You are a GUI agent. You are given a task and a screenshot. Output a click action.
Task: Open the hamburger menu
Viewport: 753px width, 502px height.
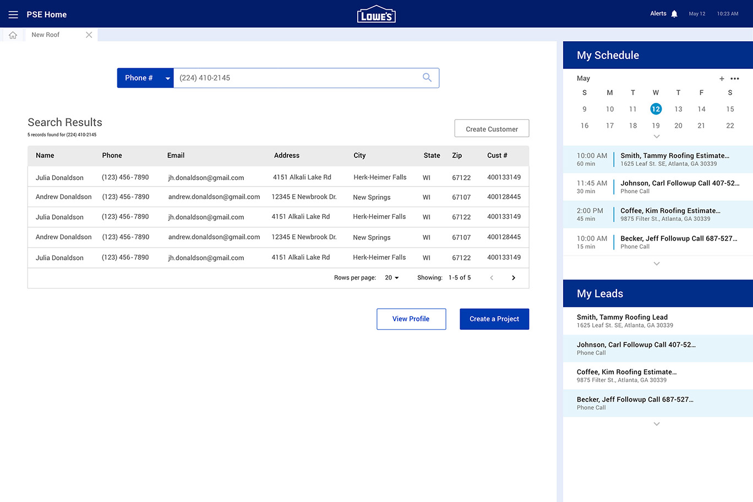pyautogui.click(x=13, y=14)
